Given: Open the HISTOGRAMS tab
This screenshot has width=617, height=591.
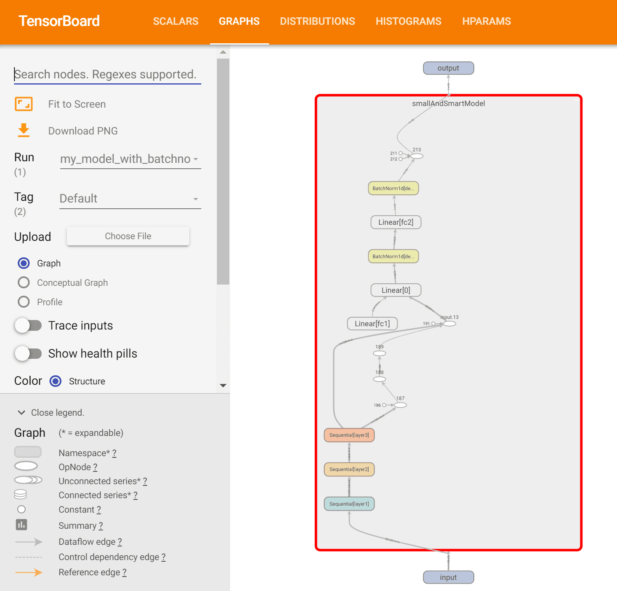Looking at the screenshot, I should click(409, 21).
